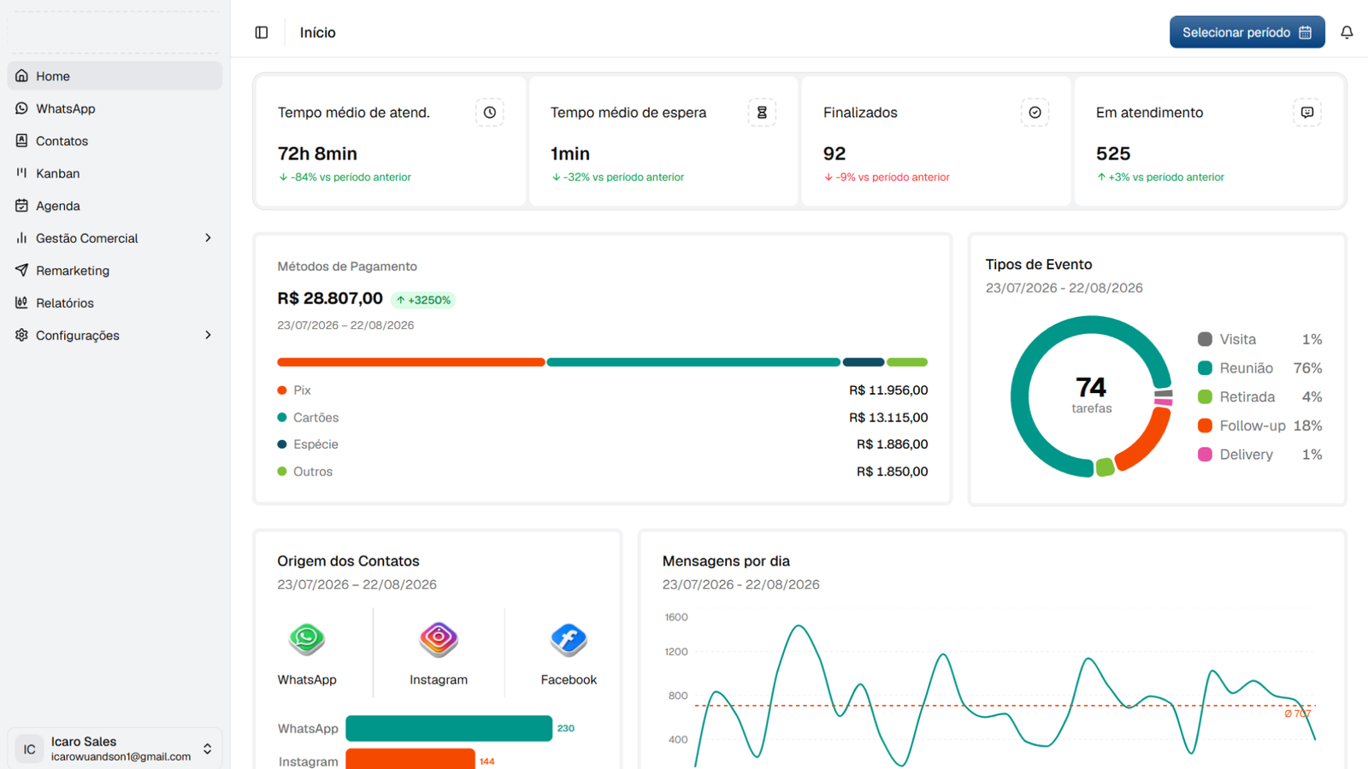The width and height of the screenshot is (1368, 769).
Task: Click the Instagram 144 bar
Action: pyautogui.click(x=410, y=760)
